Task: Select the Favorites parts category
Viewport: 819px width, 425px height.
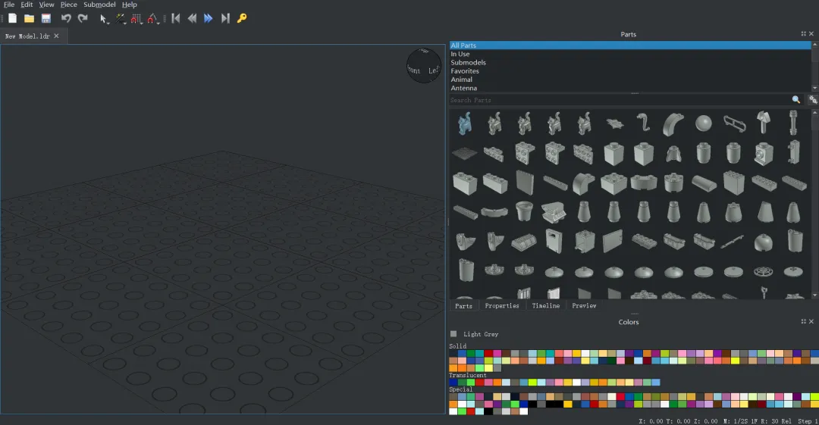Action: 465,71
